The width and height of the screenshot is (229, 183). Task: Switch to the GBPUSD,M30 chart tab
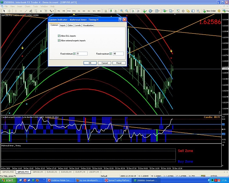pyautogui.click(x=8, y=172)
